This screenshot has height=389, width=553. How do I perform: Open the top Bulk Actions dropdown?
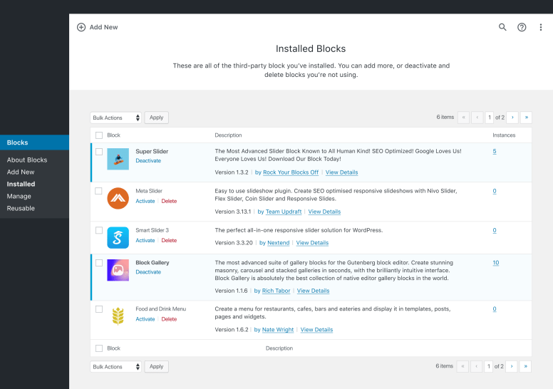115,118
